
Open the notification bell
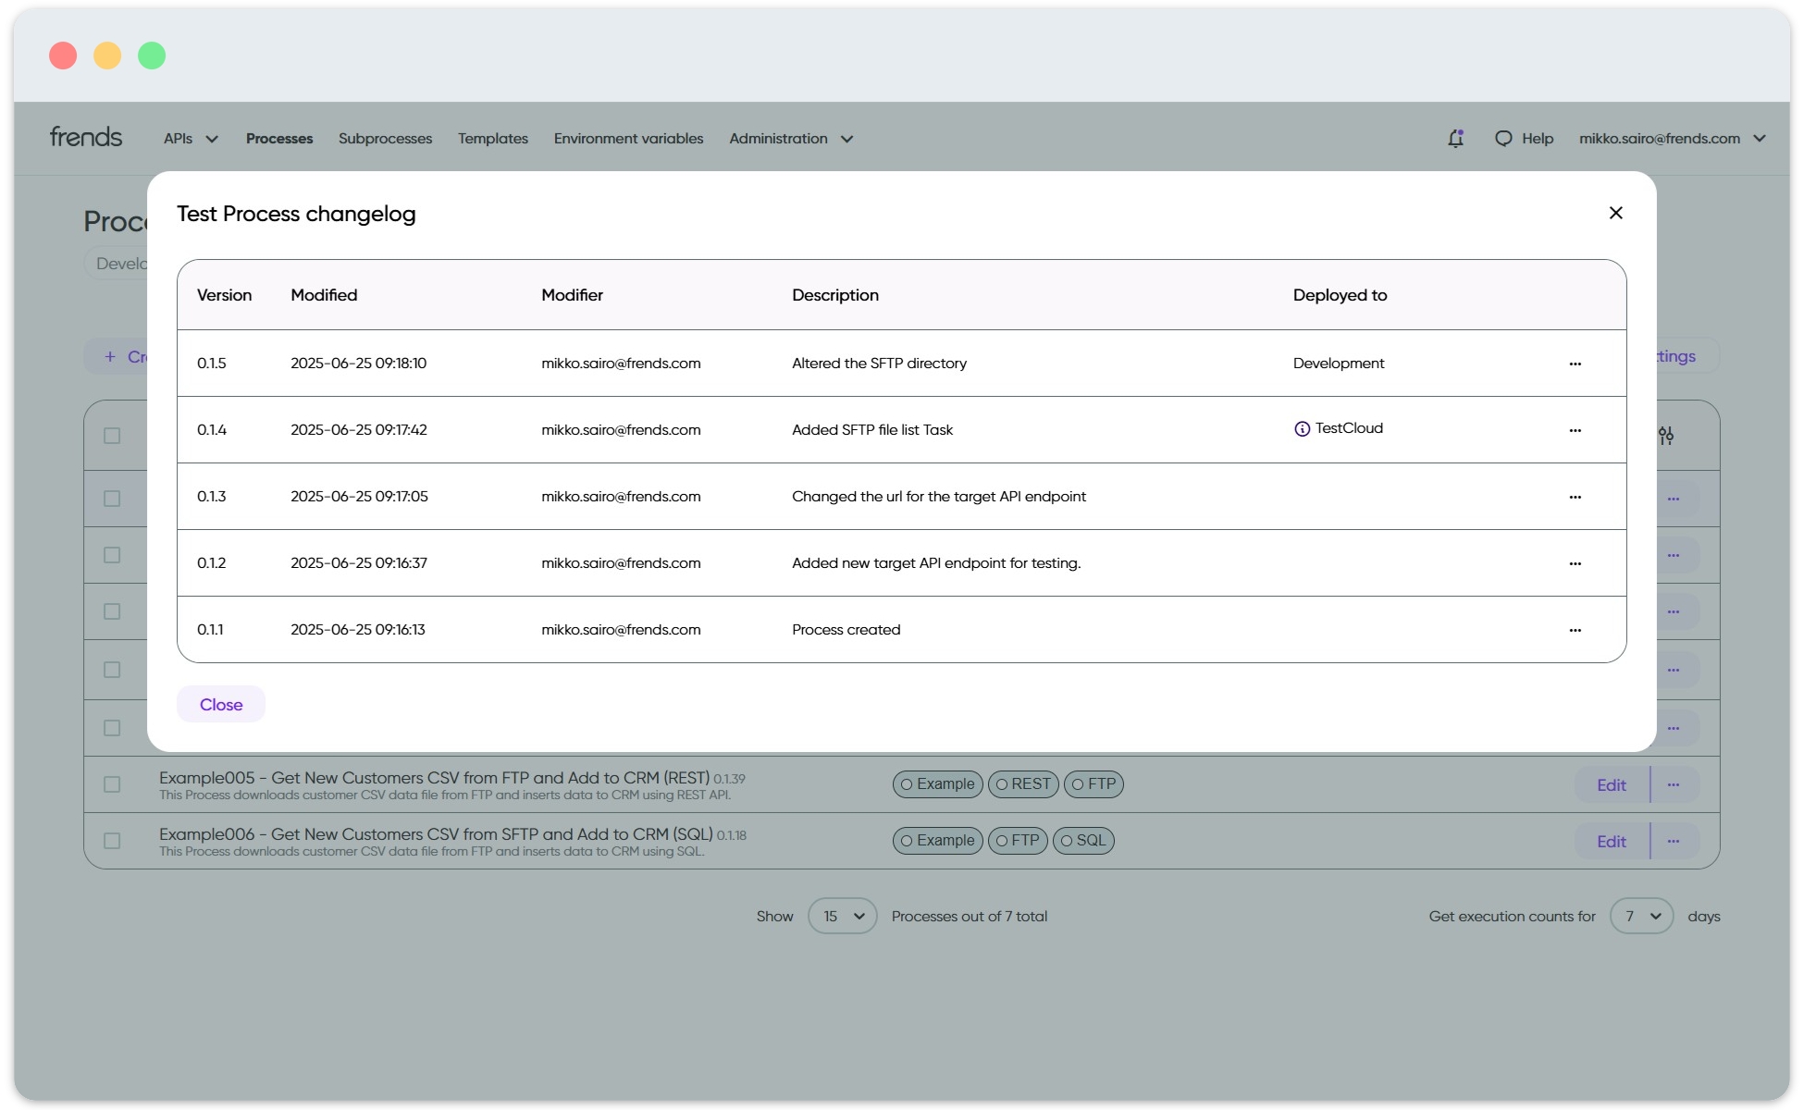1455,137
